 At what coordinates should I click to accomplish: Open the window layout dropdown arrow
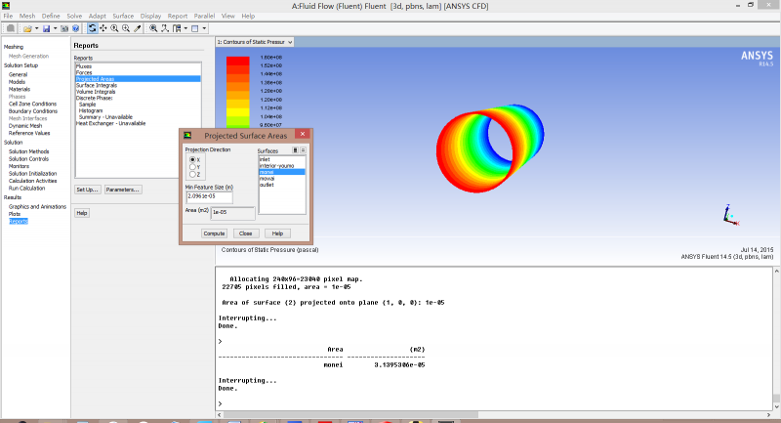185,28
